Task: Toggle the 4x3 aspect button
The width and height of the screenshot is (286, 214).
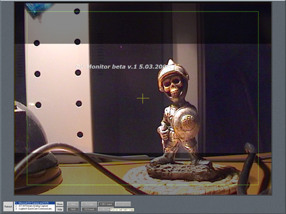Action: [73, 204]
